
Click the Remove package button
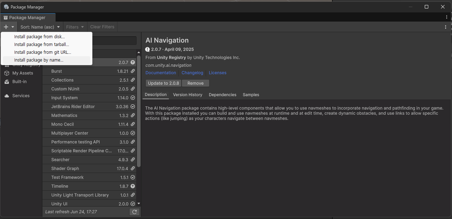coord(195,83)
